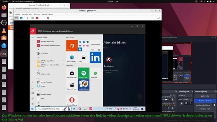Open the Virtuální stroj menu
The image size is (217, 122).
(x=27, y=14)
